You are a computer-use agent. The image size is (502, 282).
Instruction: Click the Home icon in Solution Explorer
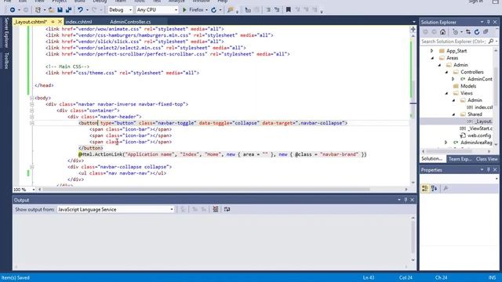[x=442, y=32]
